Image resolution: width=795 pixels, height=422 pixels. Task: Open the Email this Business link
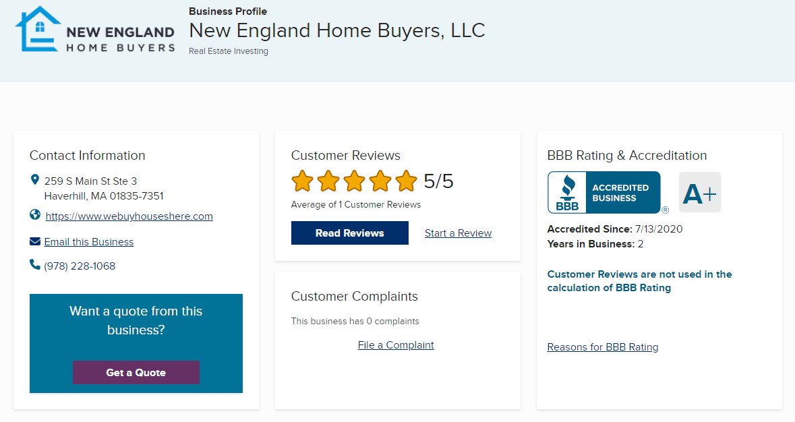89,242
